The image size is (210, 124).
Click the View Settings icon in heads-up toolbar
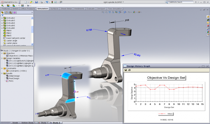[x=139, y=12]
